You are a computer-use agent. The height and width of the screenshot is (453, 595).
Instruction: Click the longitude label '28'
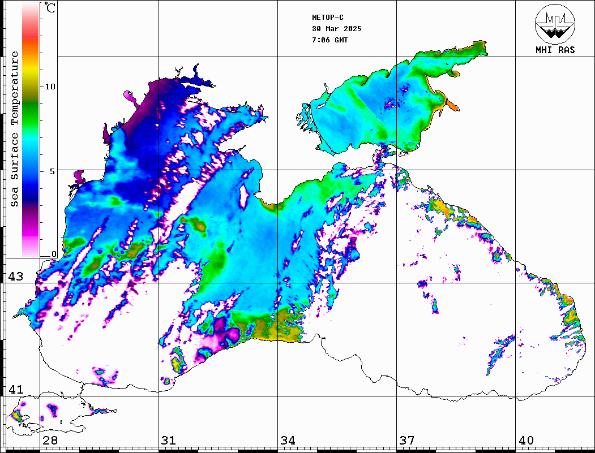50,440
